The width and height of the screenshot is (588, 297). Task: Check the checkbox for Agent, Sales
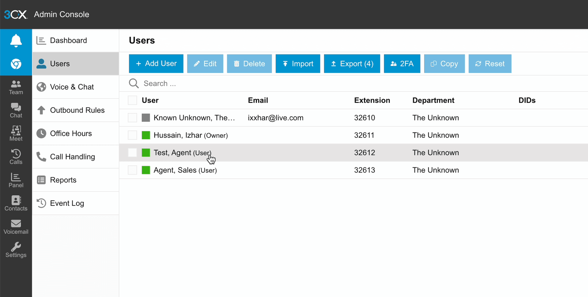pos(132,170)
